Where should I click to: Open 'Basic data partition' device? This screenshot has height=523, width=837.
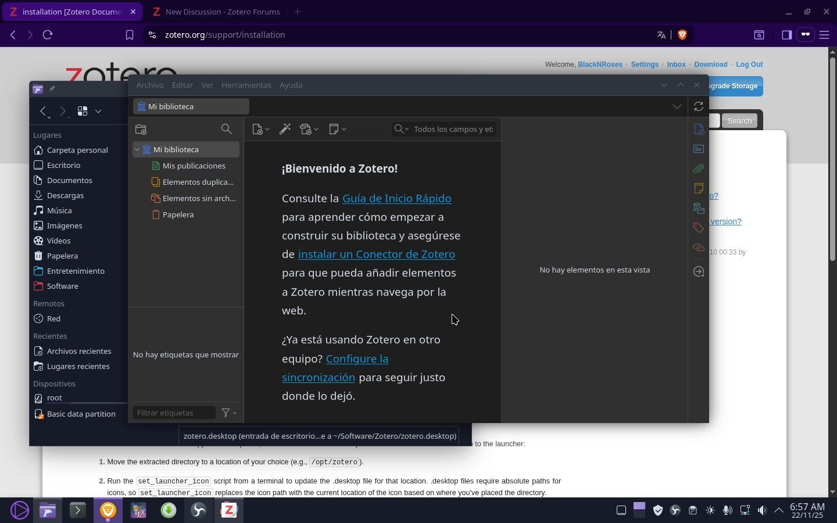(75, 414)
